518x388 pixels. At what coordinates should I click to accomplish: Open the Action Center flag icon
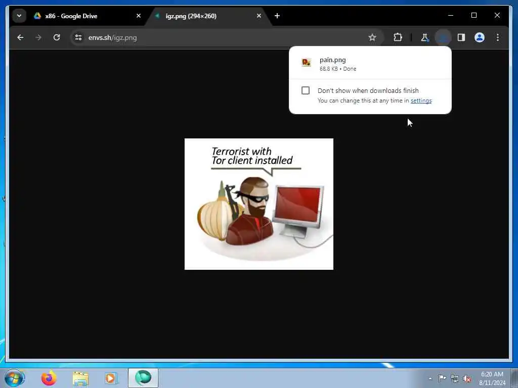[442, 378]
